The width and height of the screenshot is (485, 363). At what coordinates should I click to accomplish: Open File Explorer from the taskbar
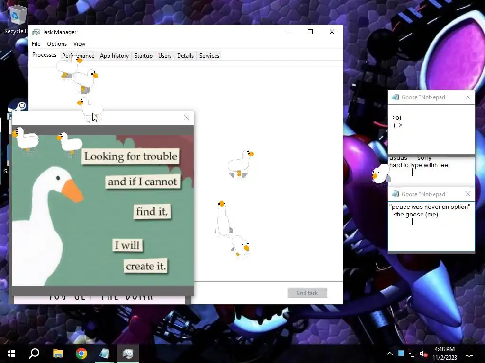coord(58,354)
